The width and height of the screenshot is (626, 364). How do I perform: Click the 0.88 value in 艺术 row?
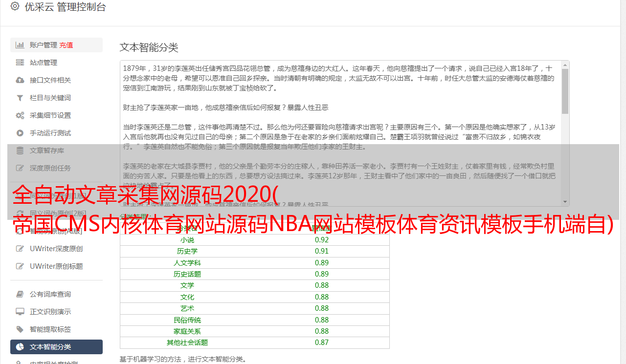click(x=322, y=308)
